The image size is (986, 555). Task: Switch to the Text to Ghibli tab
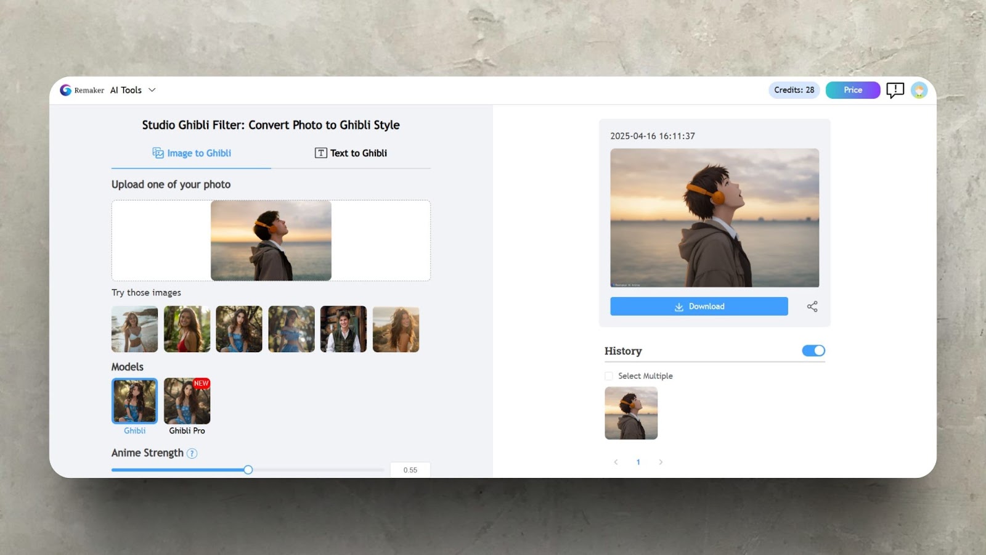(351, 153)
